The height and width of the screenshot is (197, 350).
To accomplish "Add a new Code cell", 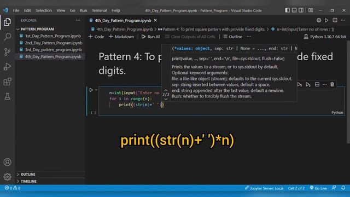I will (96, 37).
